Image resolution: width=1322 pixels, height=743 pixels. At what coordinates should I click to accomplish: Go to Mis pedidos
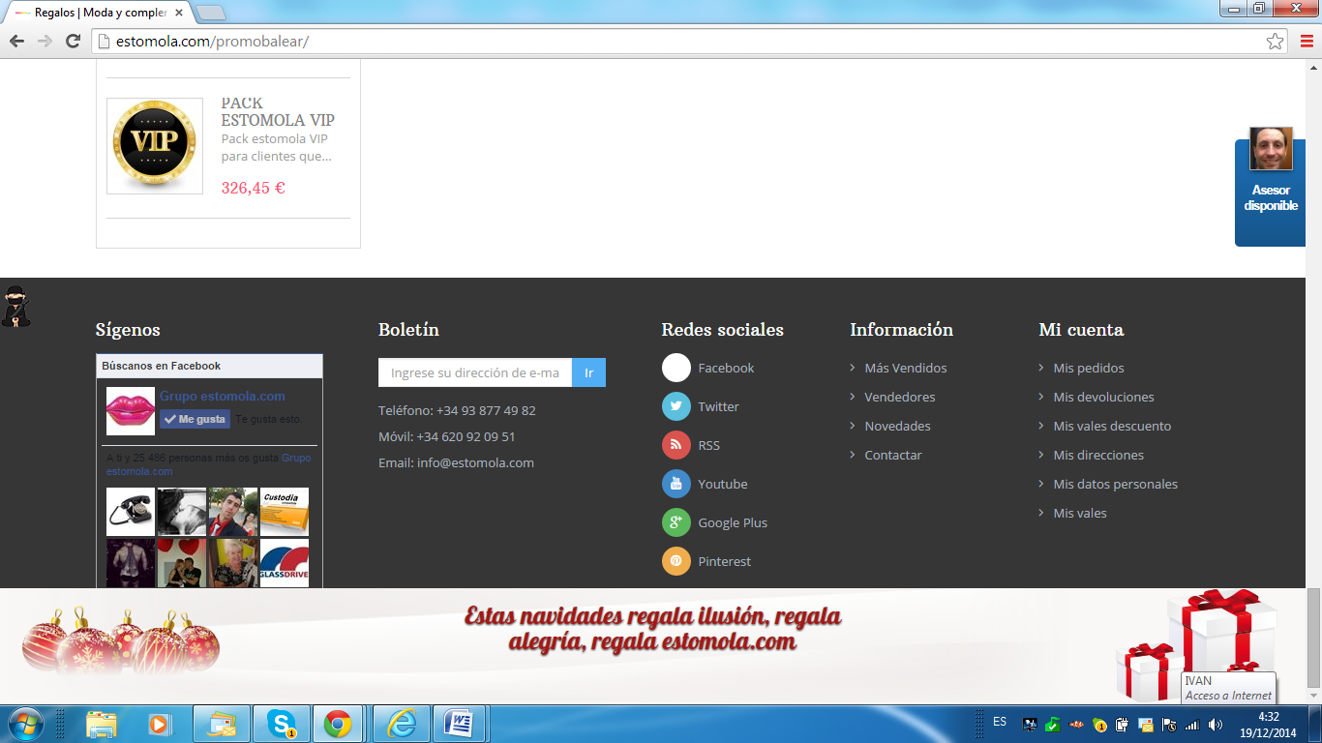click(x=1089, y=368)
